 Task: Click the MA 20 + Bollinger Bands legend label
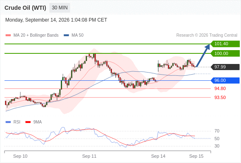tap(36, 35)
